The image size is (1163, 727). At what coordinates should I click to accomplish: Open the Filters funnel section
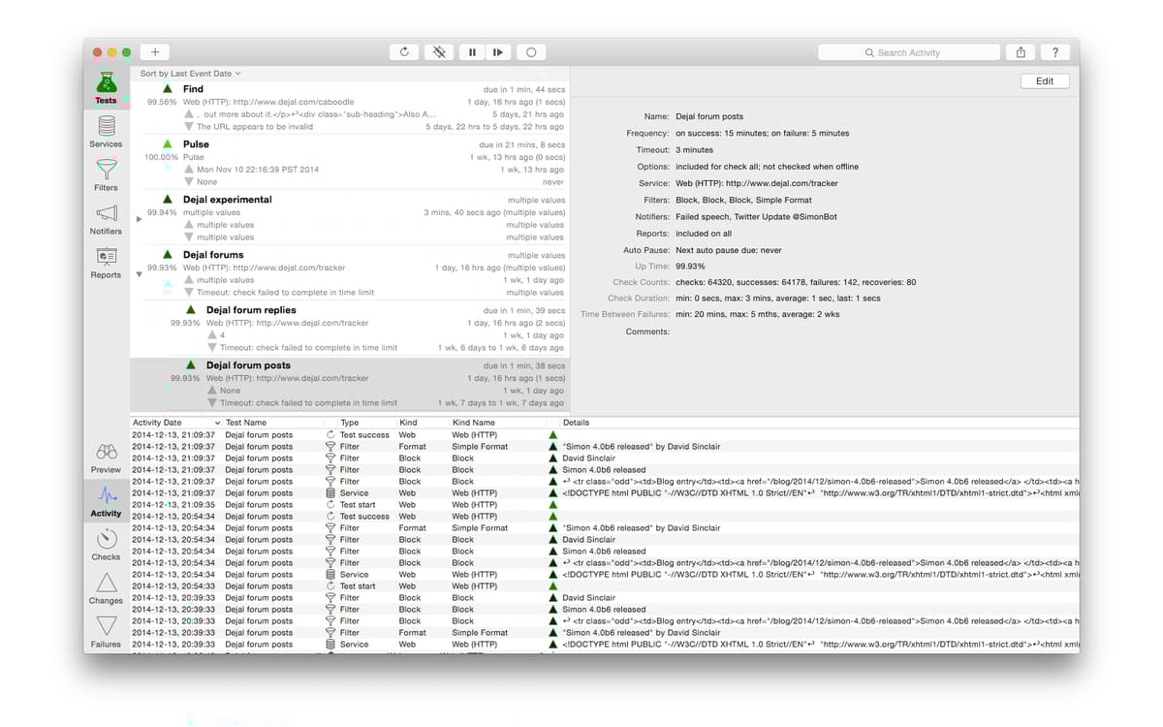106,174
